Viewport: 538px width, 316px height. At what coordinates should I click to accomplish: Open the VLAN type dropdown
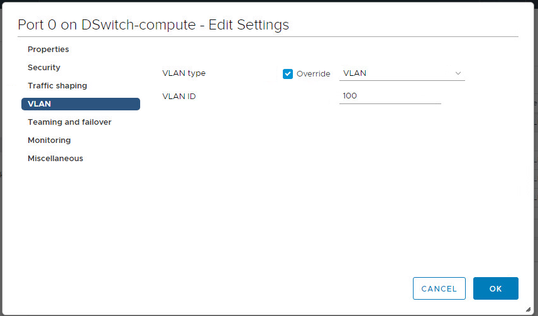[x=402, y=73]
